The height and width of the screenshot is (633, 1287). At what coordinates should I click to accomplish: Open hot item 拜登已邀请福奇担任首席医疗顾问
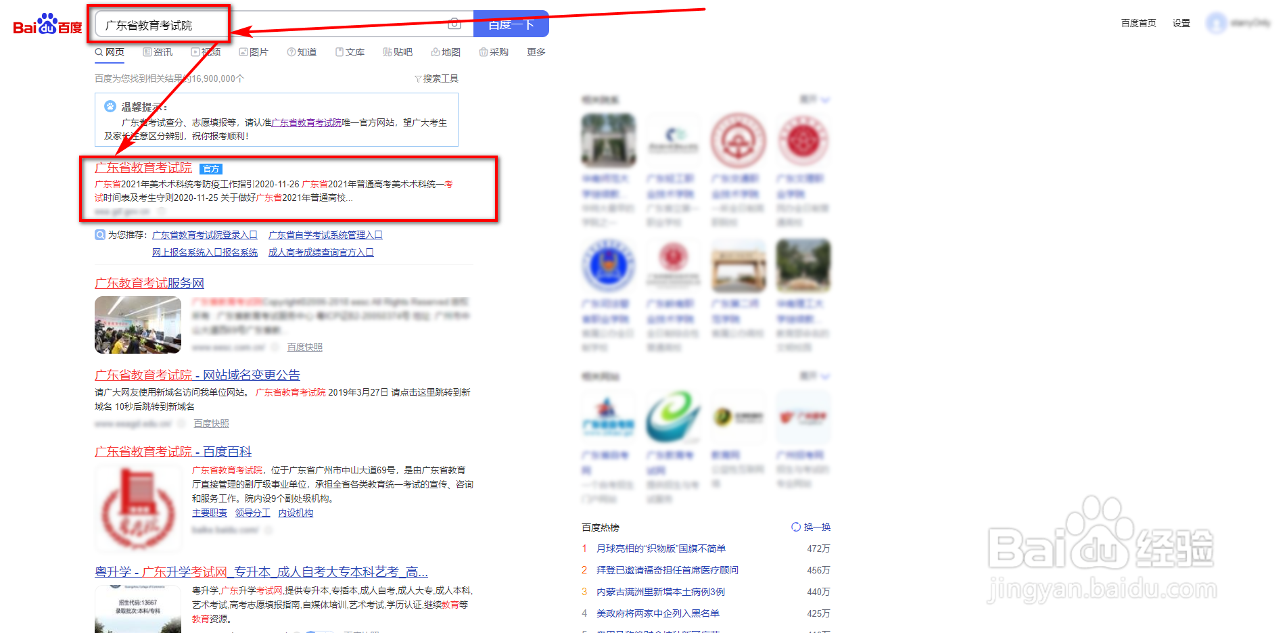(668, 570)
